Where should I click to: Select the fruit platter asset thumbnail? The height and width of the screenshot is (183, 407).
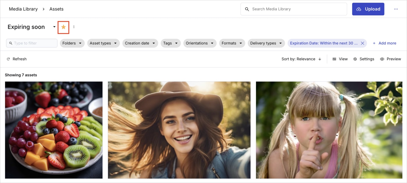pos(54,129)
